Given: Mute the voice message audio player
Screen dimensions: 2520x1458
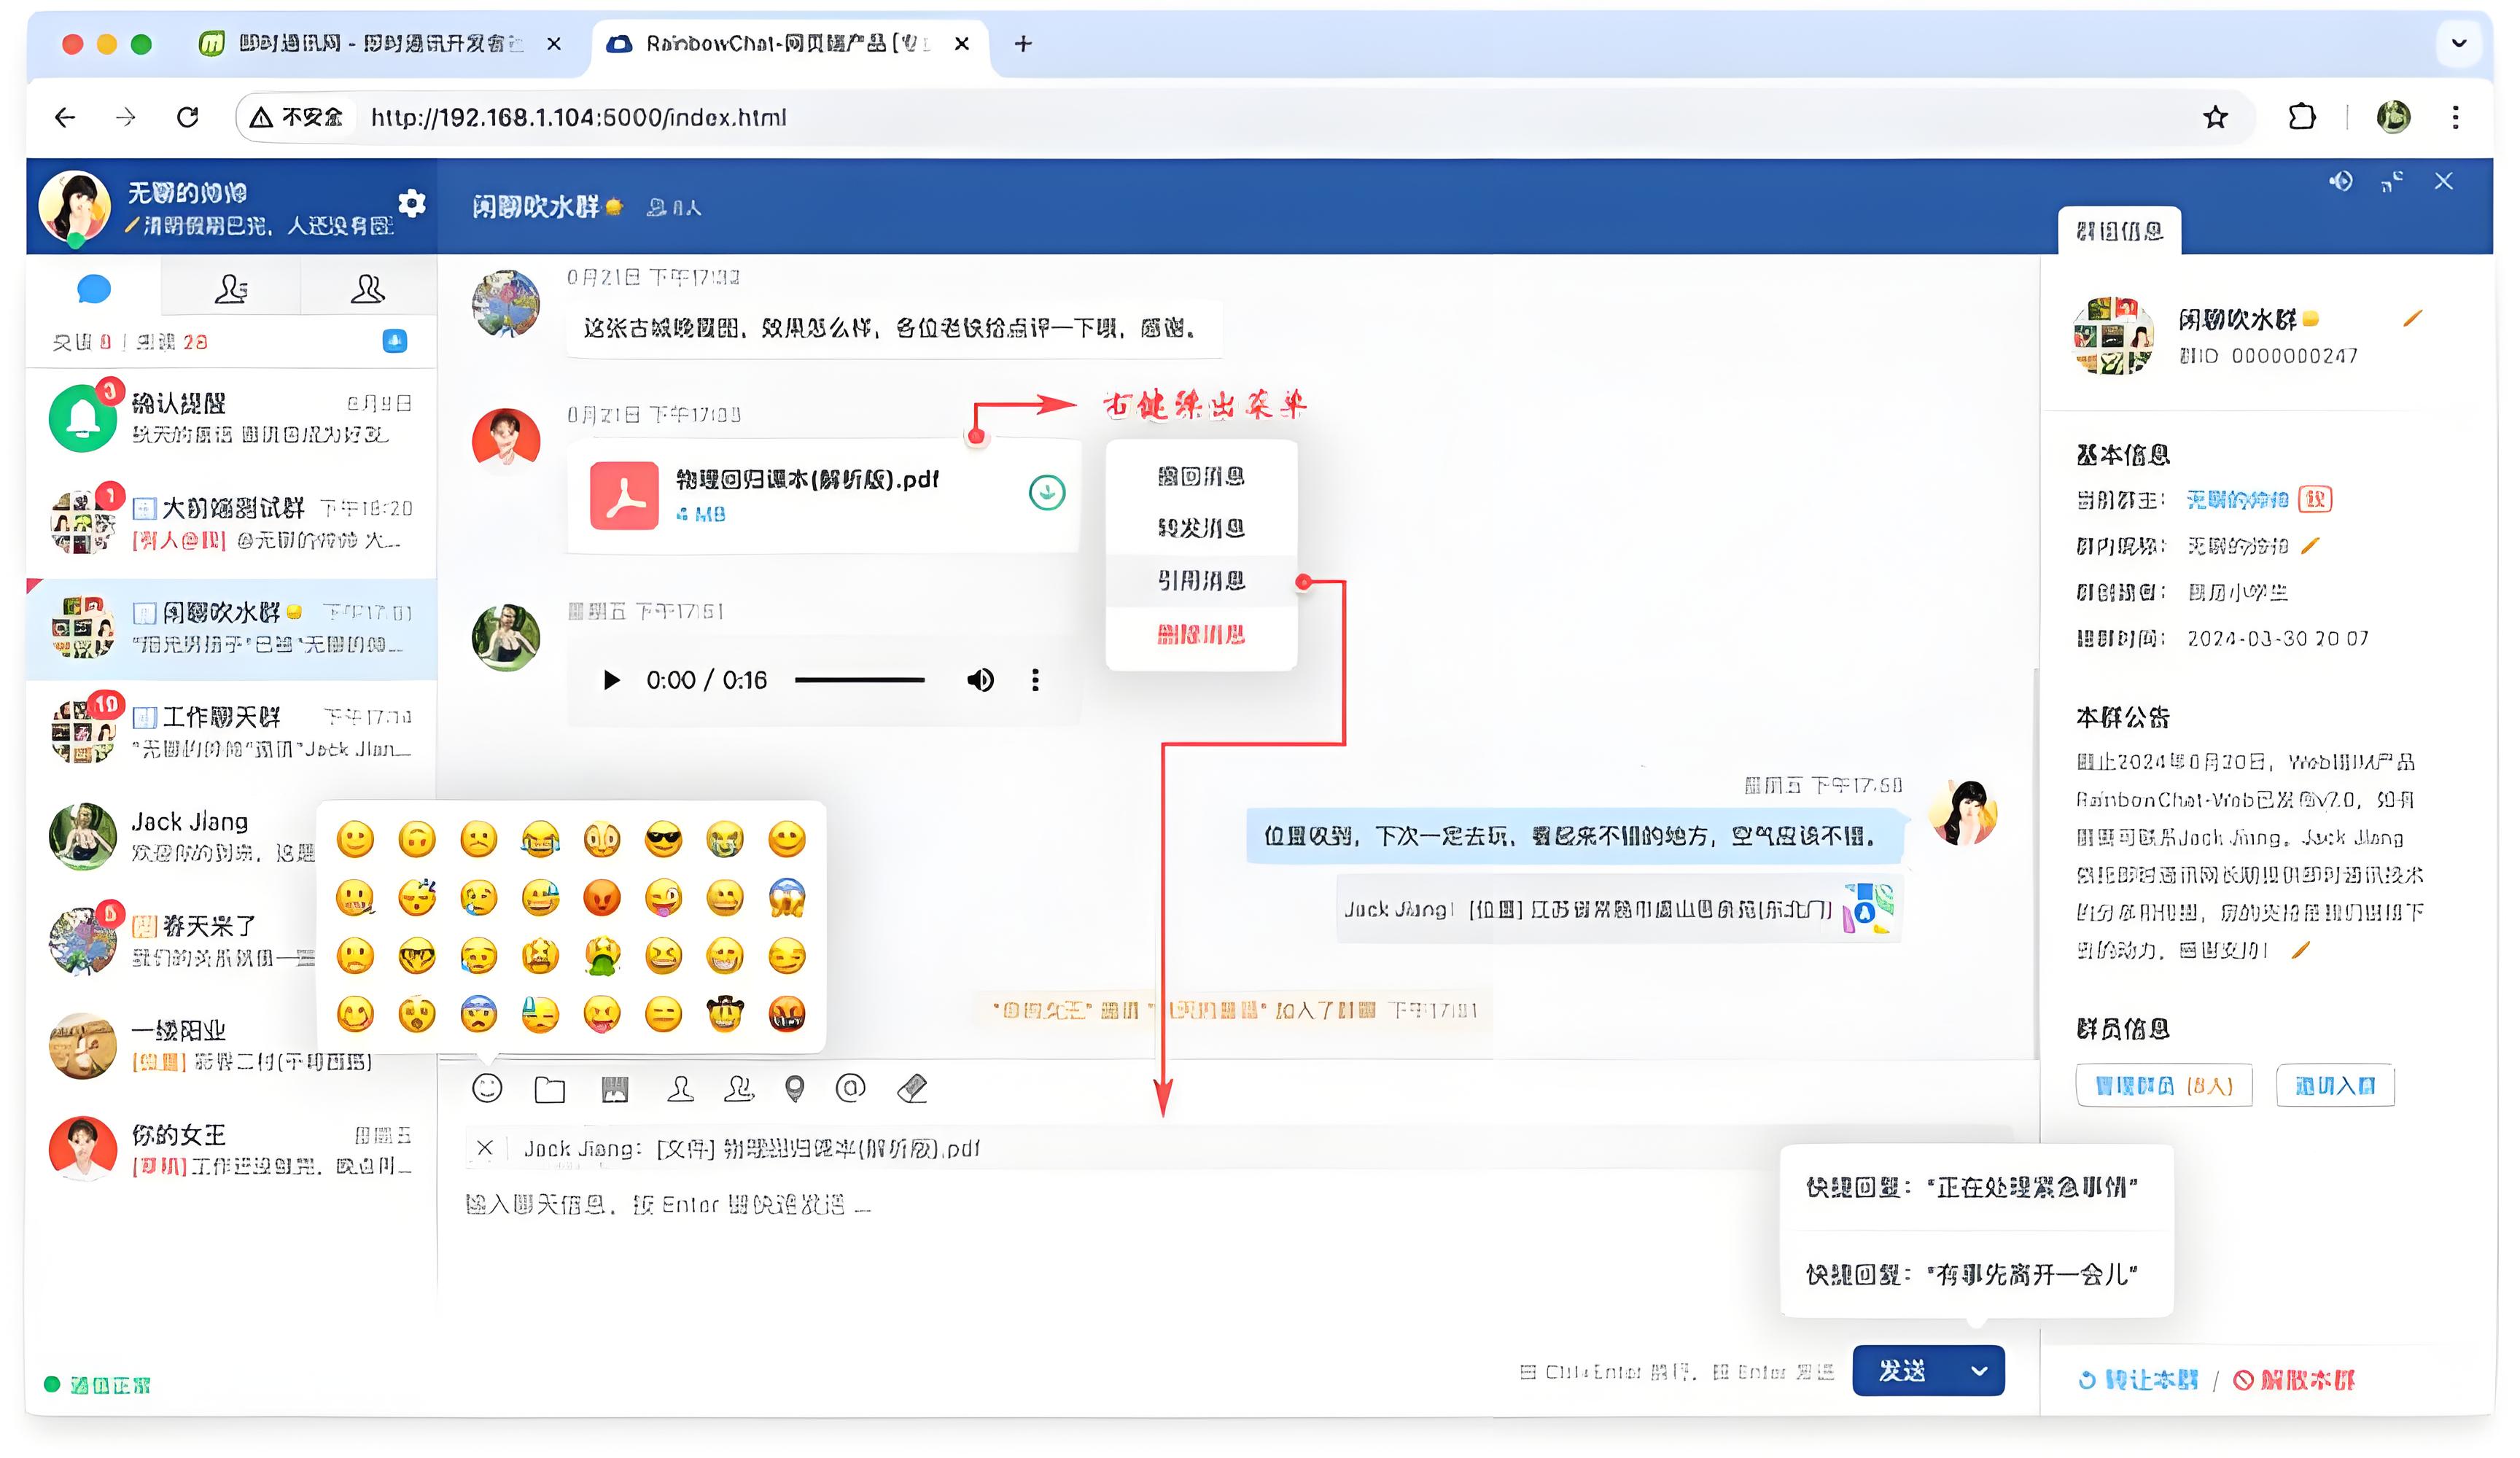Looking at the screenshot, I should tap(980, 680).
